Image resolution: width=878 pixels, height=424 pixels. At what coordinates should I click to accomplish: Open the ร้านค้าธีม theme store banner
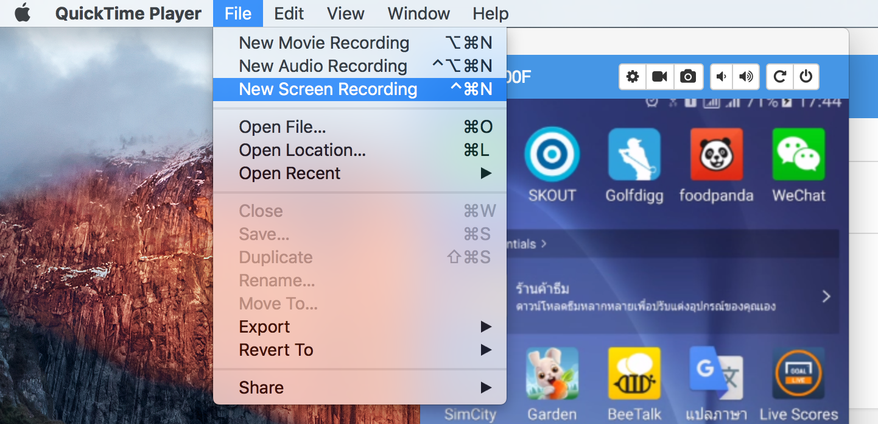(672, 296)
